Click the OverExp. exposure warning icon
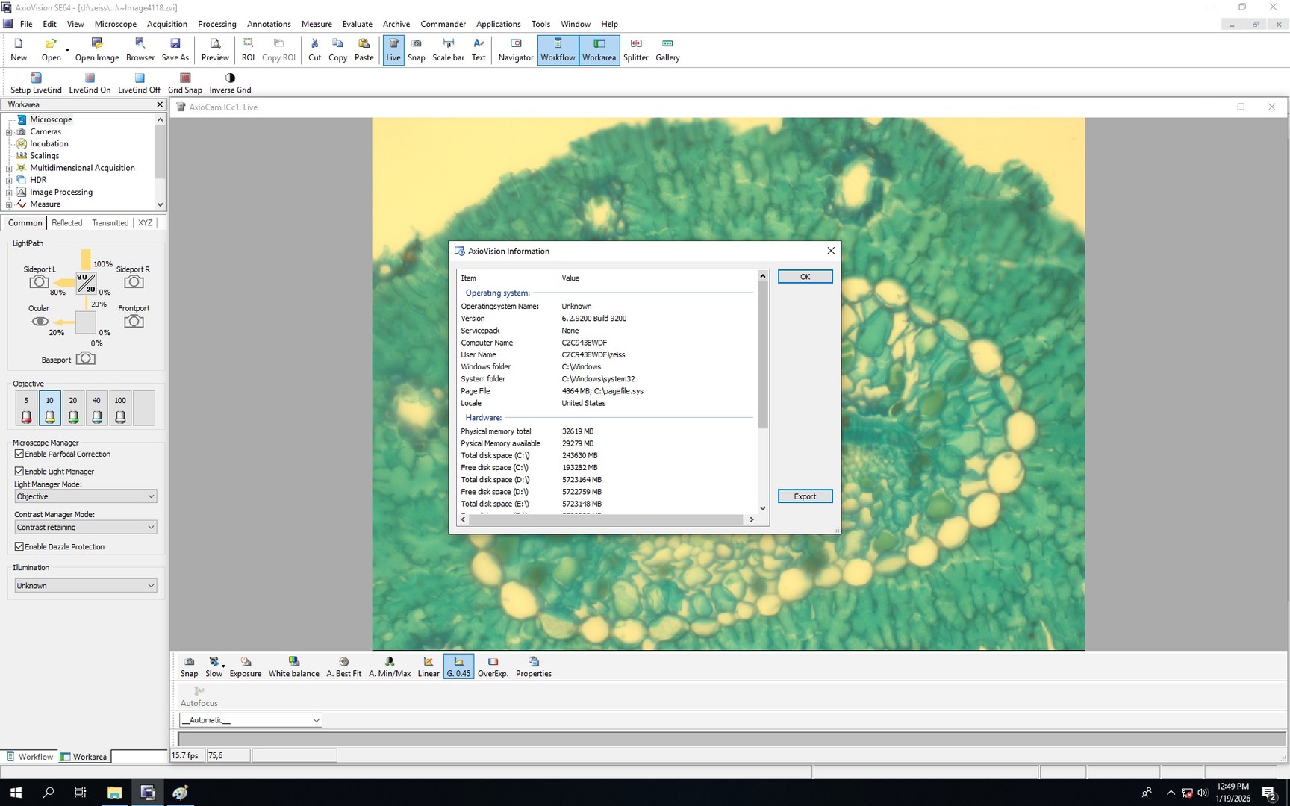 click(x=493, y=666)
